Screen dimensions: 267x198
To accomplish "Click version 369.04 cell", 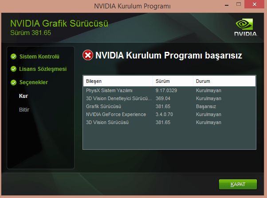I will point(163,98).
